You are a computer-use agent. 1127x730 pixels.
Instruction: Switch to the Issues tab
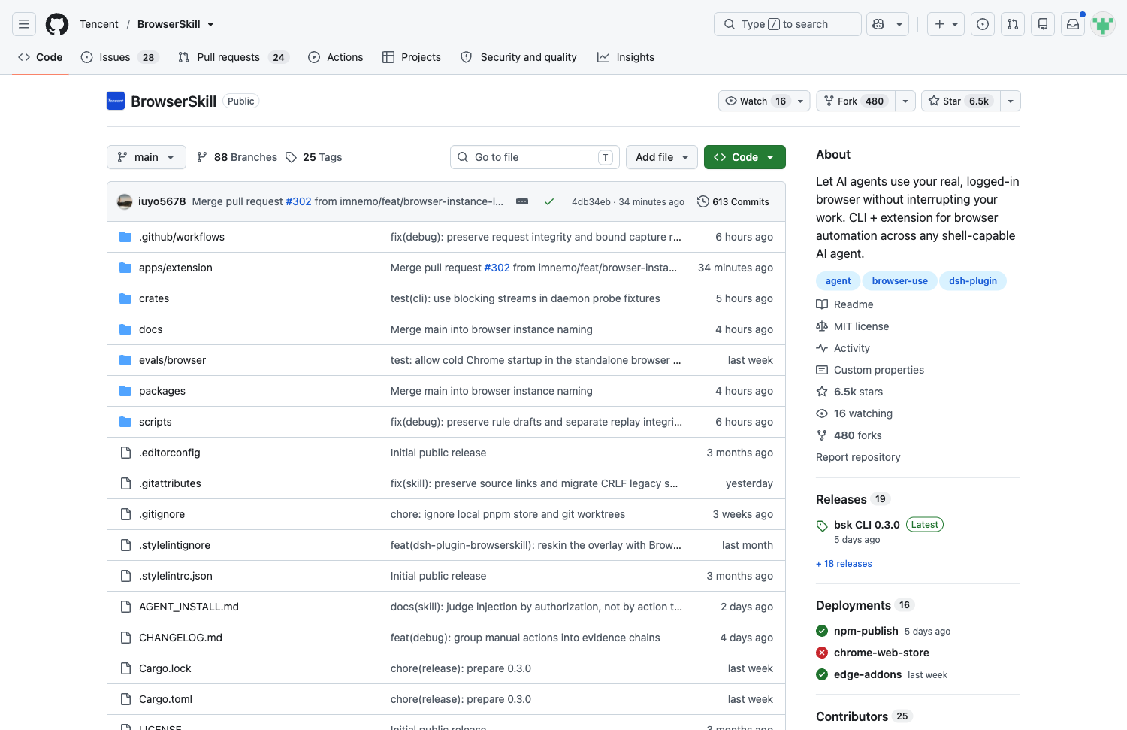[119, 57]
